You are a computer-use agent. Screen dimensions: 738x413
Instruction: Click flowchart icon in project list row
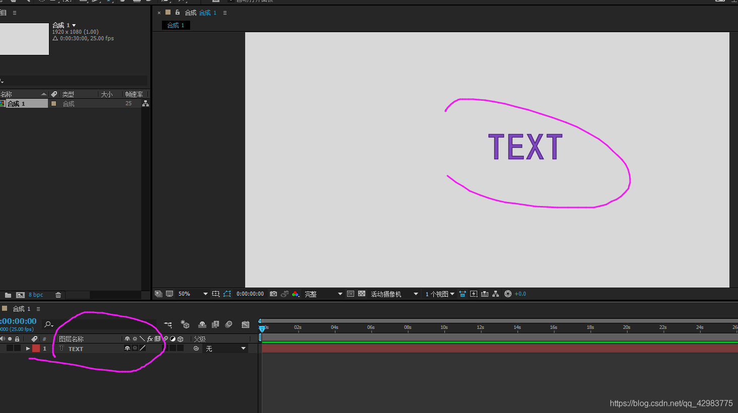point(145,103)
